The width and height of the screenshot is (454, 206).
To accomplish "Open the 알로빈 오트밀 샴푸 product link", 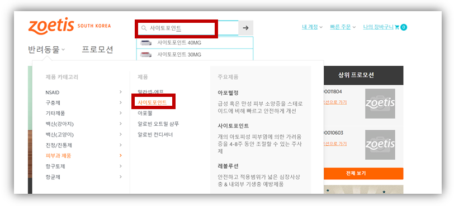I will (x=158, y=124).
